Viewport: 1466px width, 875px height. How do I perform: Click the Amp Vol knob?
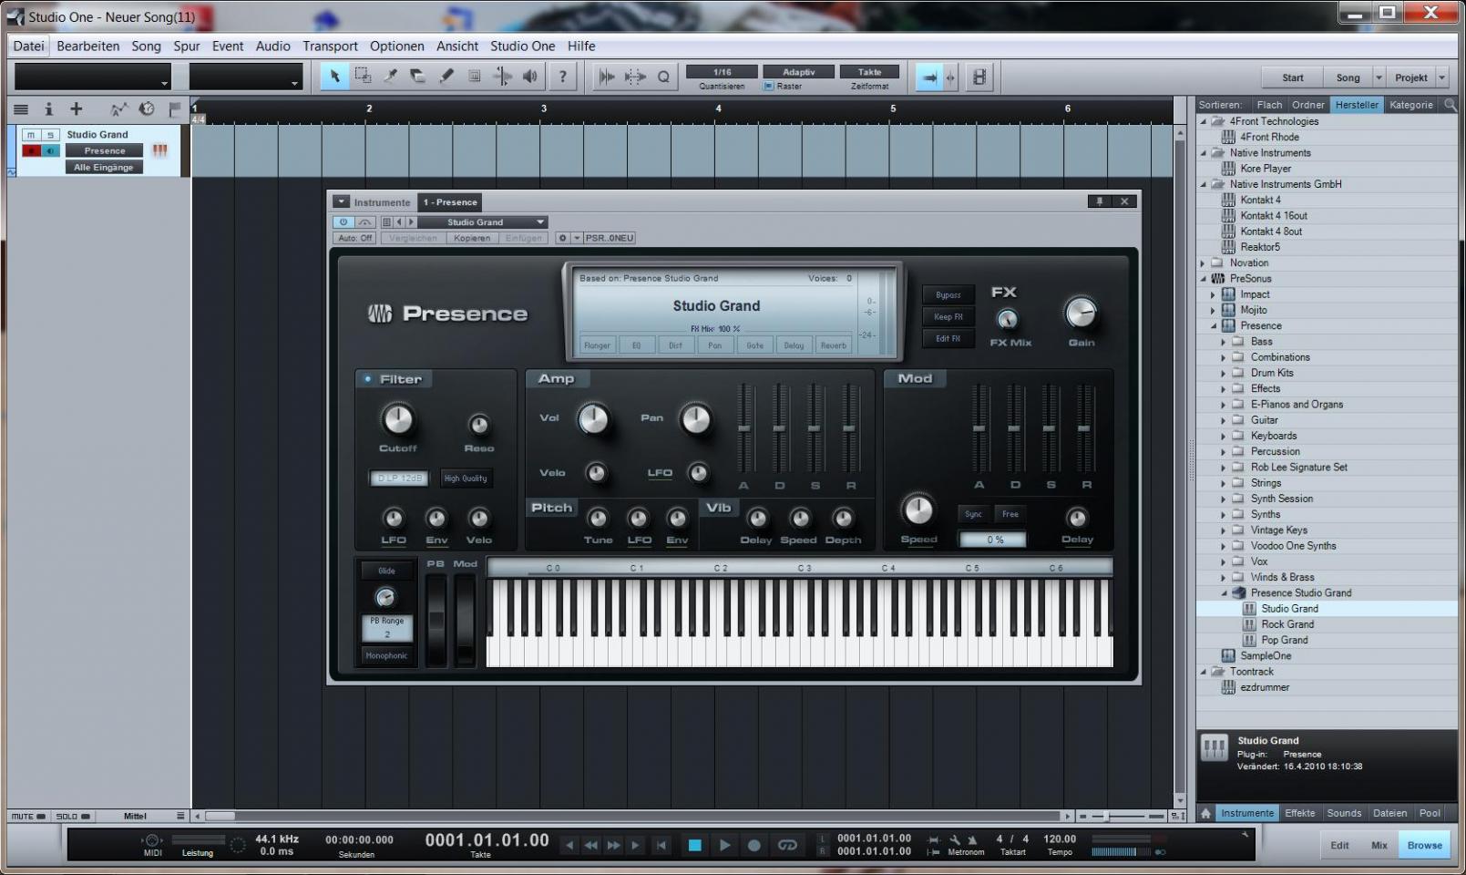pos(593,419)
